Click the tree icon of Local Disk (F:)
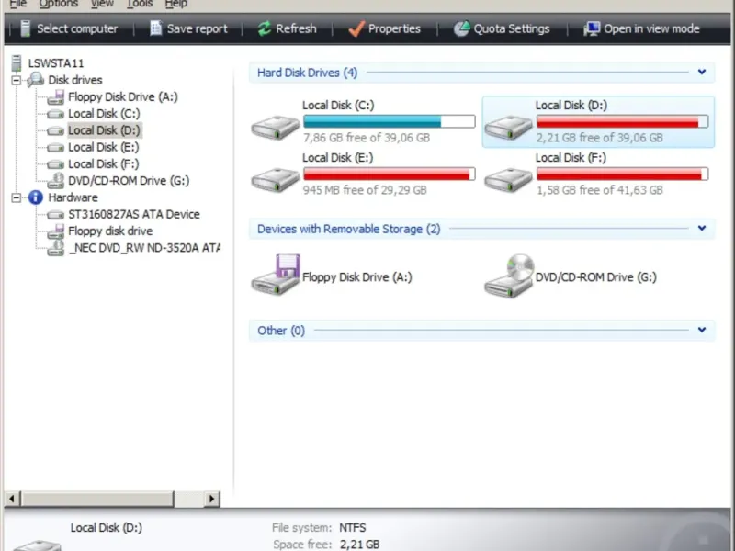Screen dimensions: 735x551 point(56,164)
